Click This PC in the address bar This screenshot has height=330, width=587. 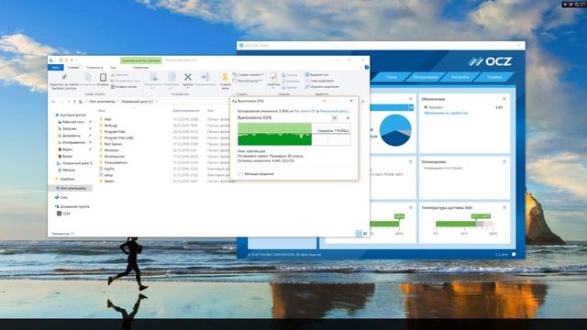click(102, 102)
